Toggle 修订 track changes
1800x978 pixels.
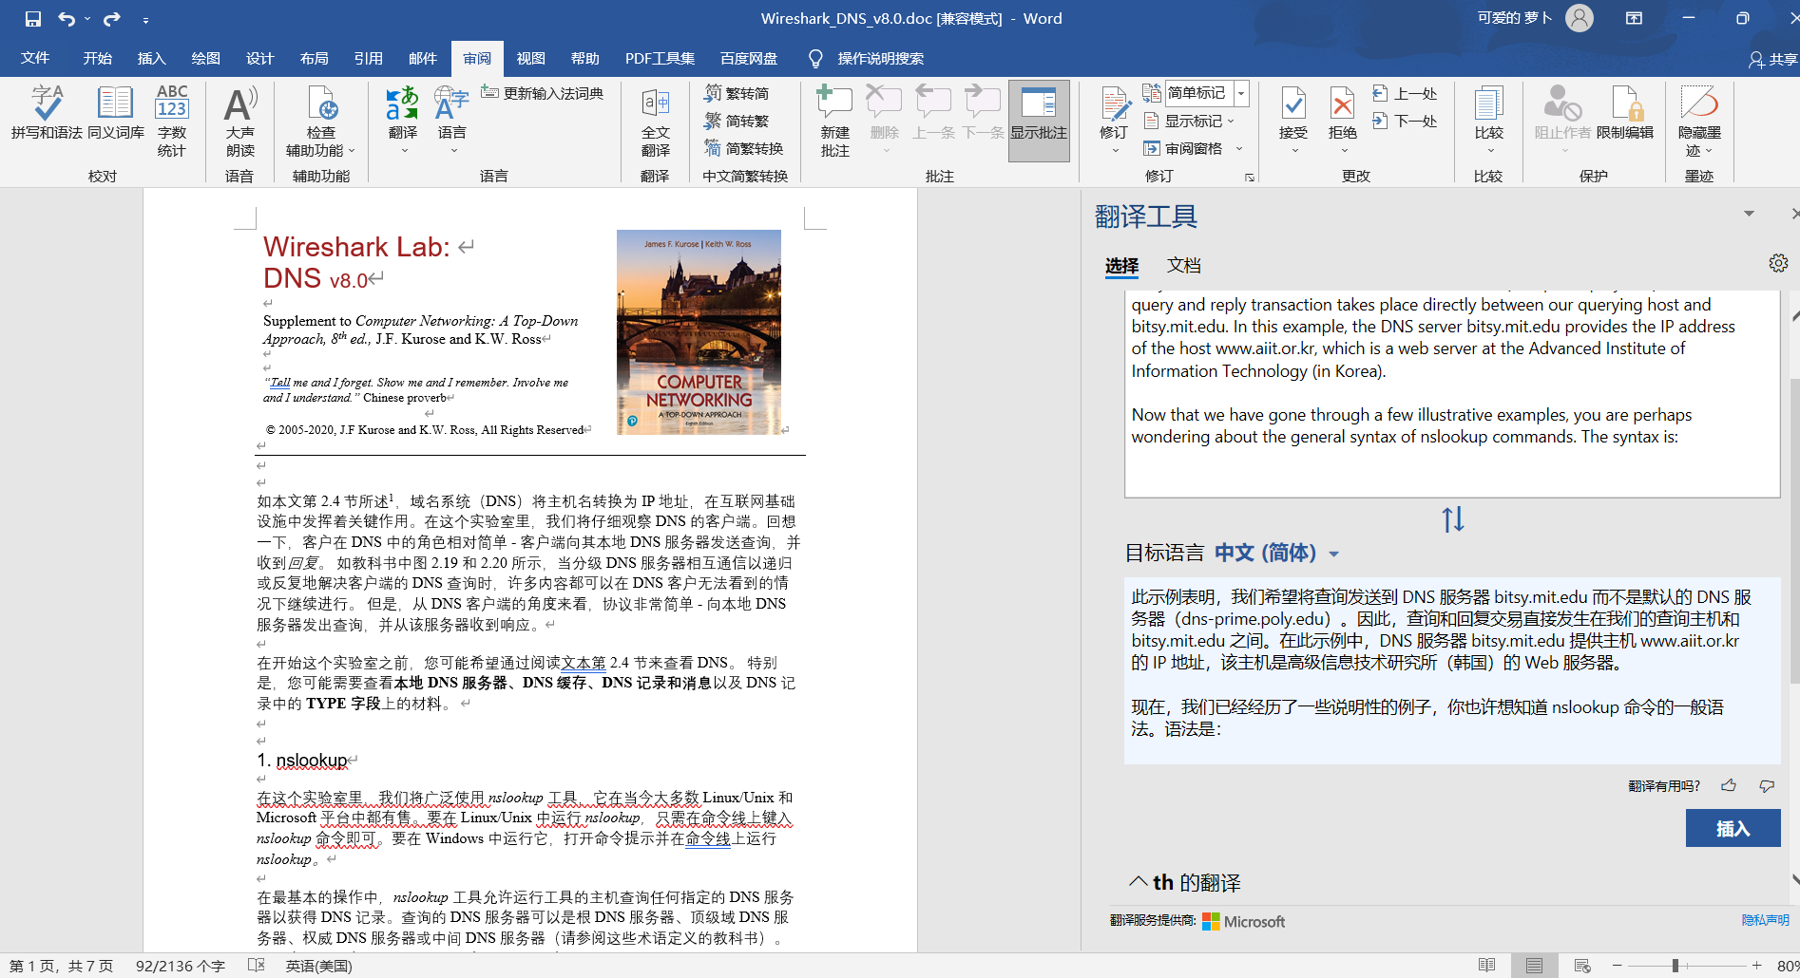pos(1114,122)
